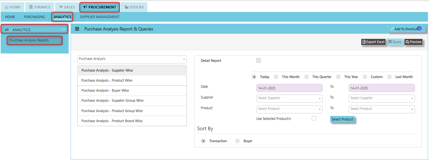Viewport: 429px width, 161px height.
Task: Select Purchase Analysis - Product Brand Wise
Action: pyautogui.click(x=132, y=121)
